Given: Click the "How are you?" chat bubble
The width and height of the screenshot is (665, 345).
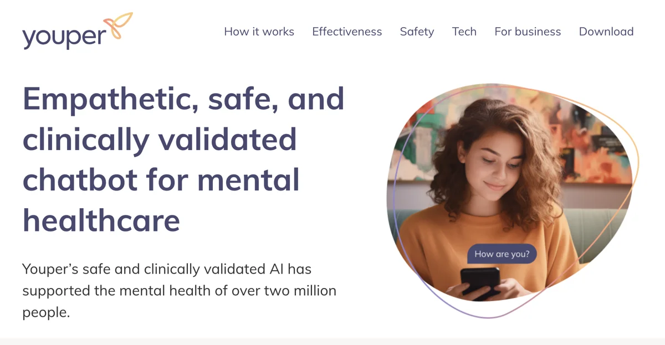Looking at the screenshot, I should (x=502, y=254).
